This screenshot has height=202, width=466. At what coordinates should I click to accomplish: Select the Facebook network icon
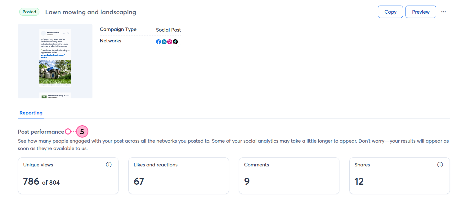[158, 41]
